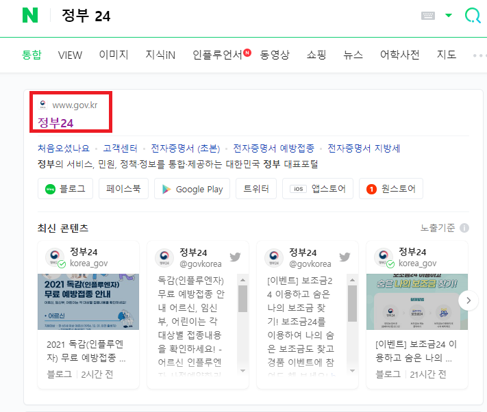
Task: Show next content cards with right chevron
Action: [x=469, y=300]
